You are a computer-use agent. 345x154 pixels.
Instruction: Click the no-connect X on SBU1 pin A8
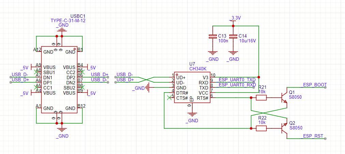pos(36,72)
